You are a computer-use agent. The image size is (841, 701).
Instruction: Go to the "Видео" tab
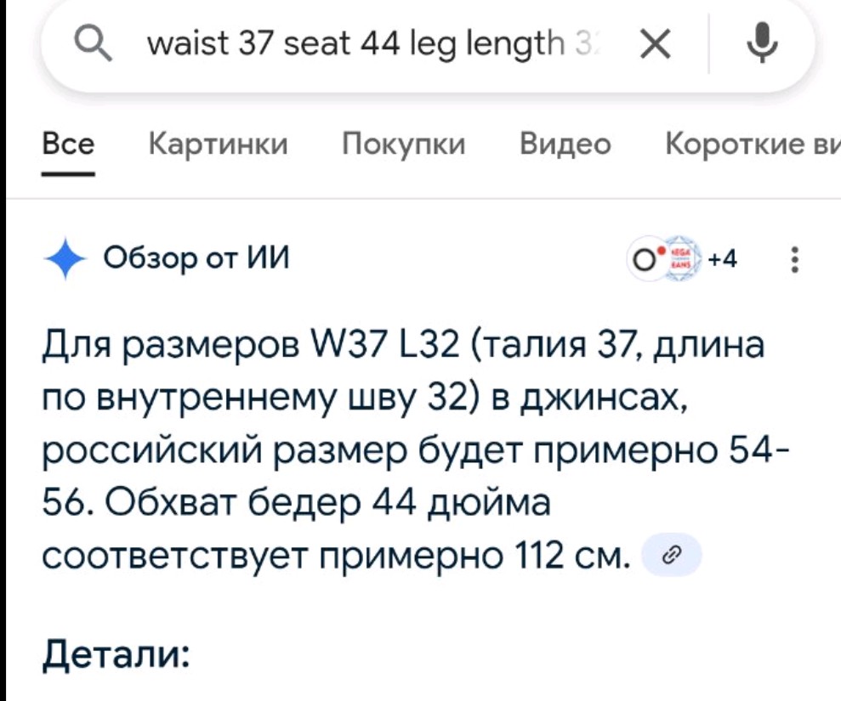[565, 145]
